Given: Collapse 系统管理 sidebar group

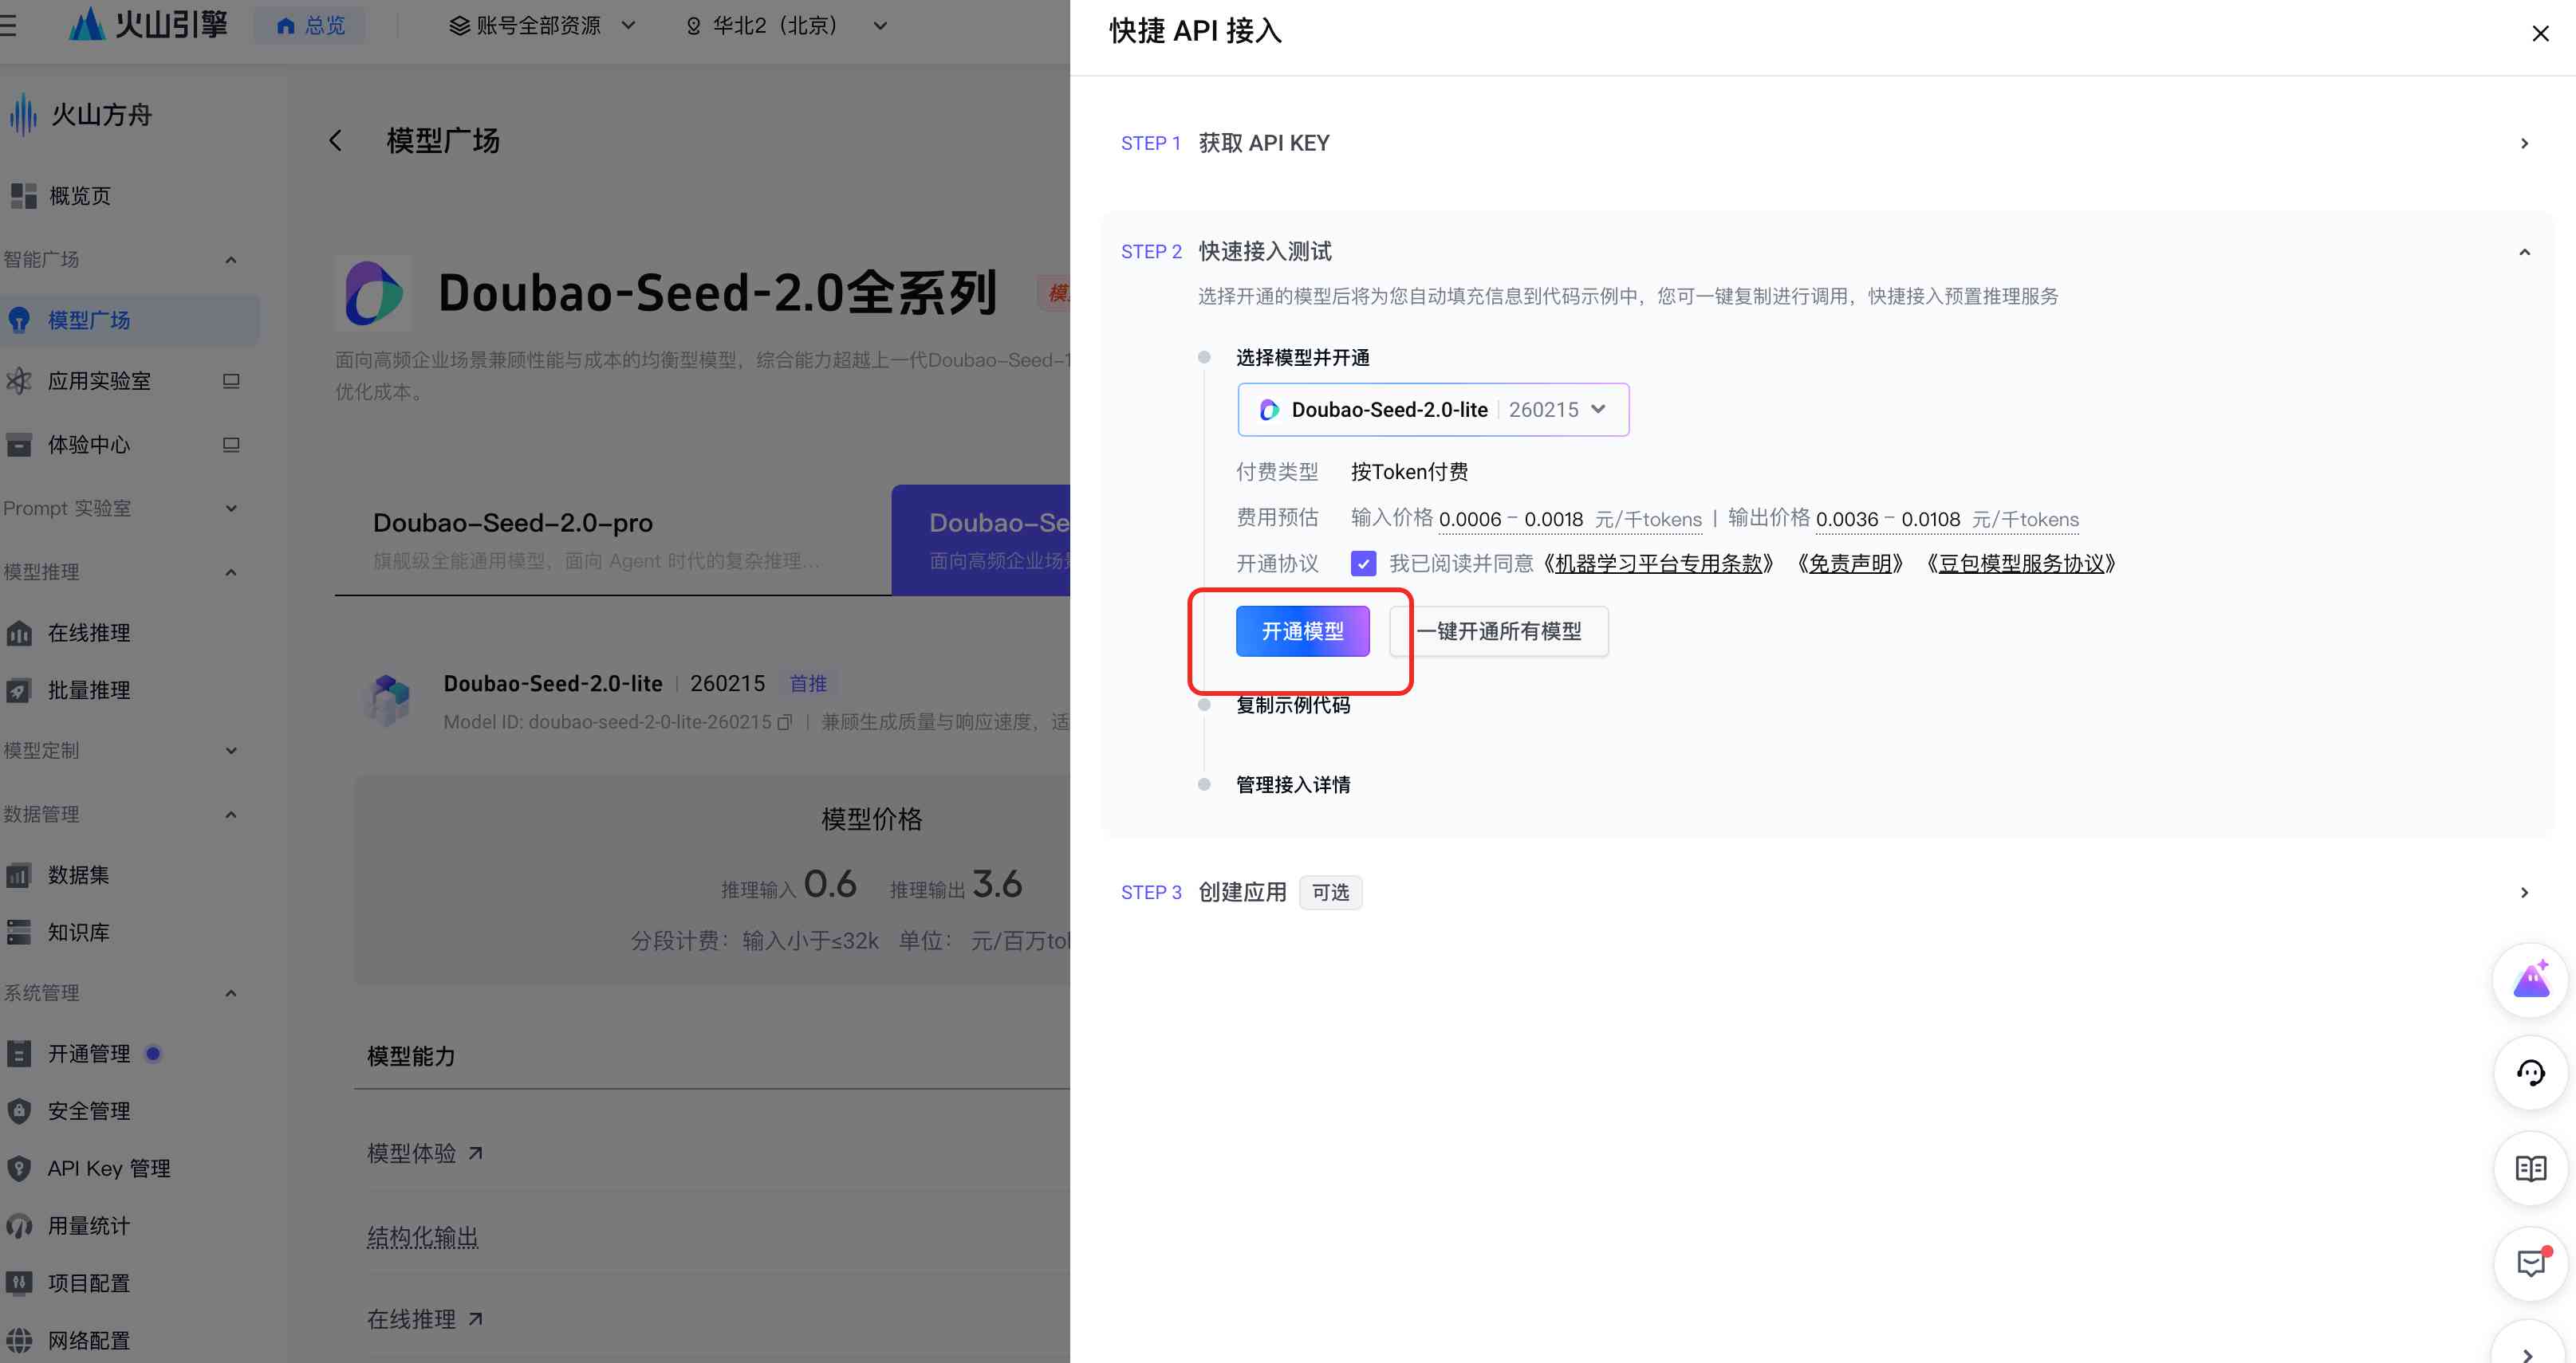Looking at the screenshot, I should [231, 993].
